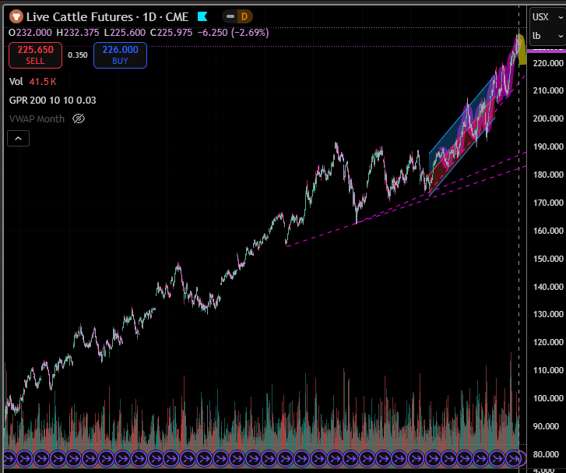Click the orange D delayed-data icon
The image size is (566, 473).
pyautogui.click(x=244, y=16)
